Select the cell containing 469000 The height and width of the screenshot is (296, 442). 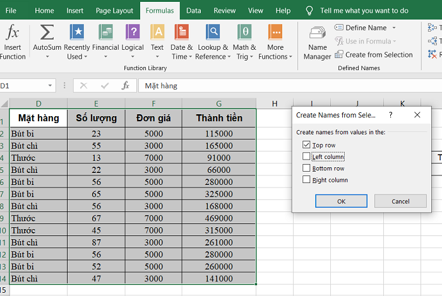click(218, 218)
